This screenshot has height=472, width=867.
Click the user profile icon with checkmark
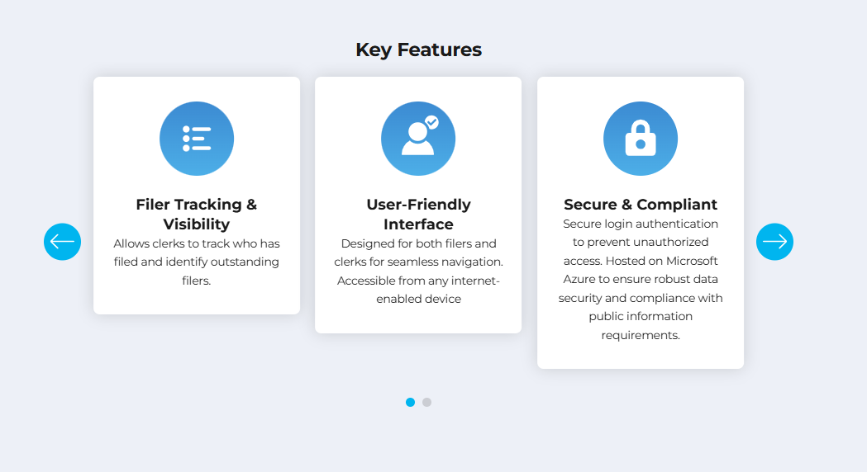[417, 139]
